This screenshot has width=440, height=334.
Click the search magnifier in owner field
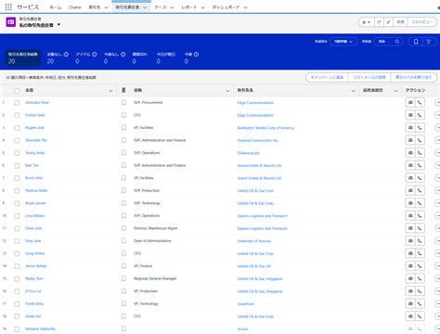(397, 42)
